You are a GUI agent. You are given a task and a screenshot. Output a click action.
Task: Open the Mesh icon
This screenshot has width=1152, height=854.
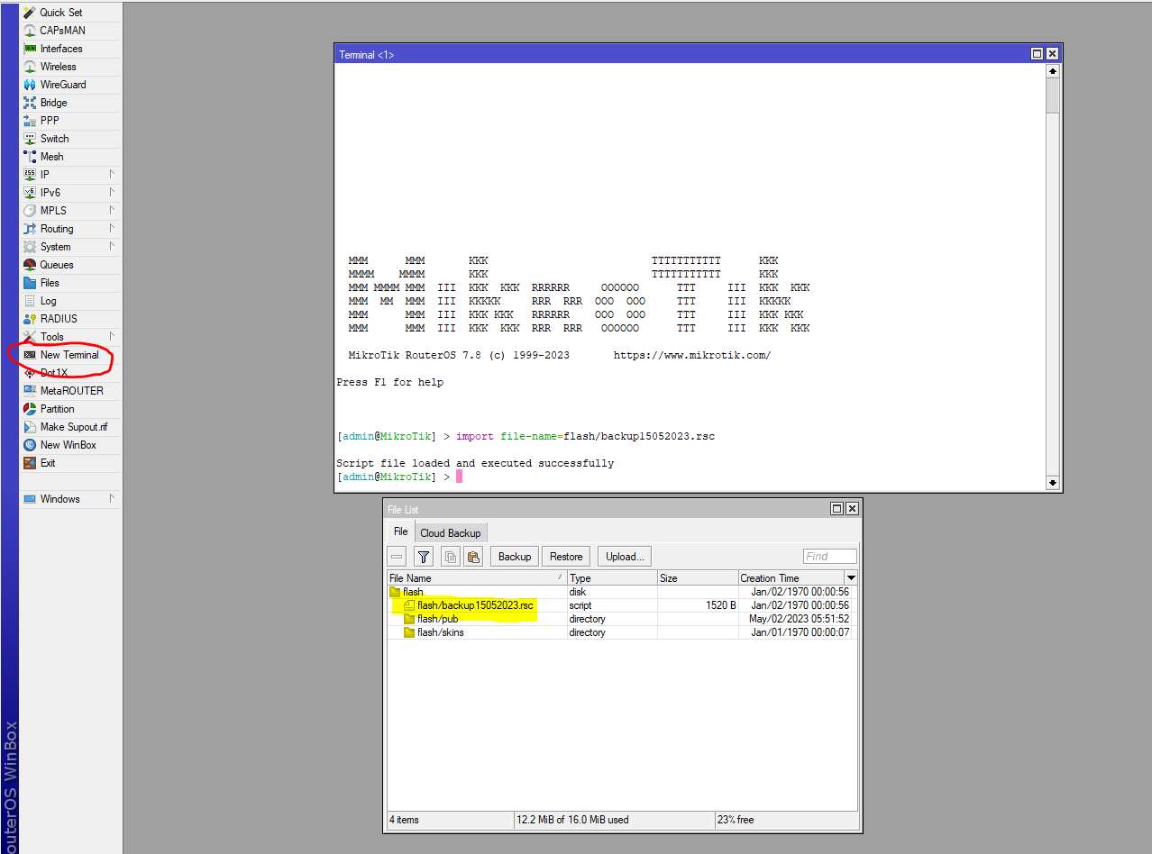(30, 157)
